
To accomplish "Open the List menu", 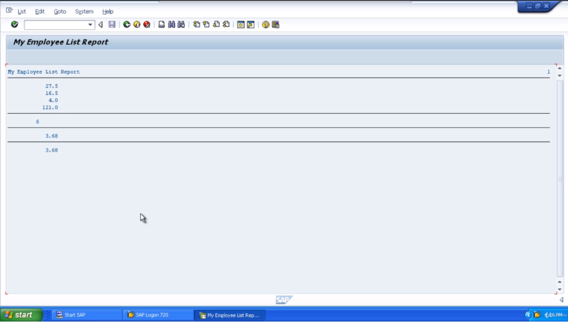I will point(22,12).
